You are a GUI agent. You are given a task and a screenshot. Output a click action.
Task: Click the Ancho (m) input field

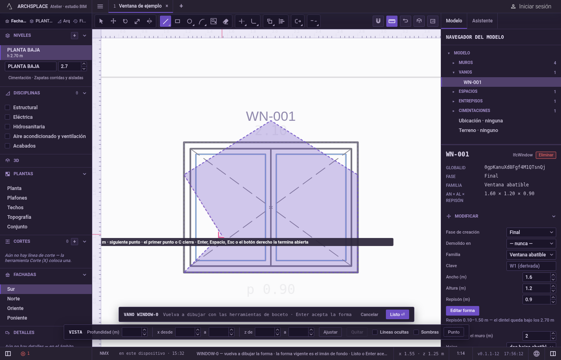pos(537,277)
